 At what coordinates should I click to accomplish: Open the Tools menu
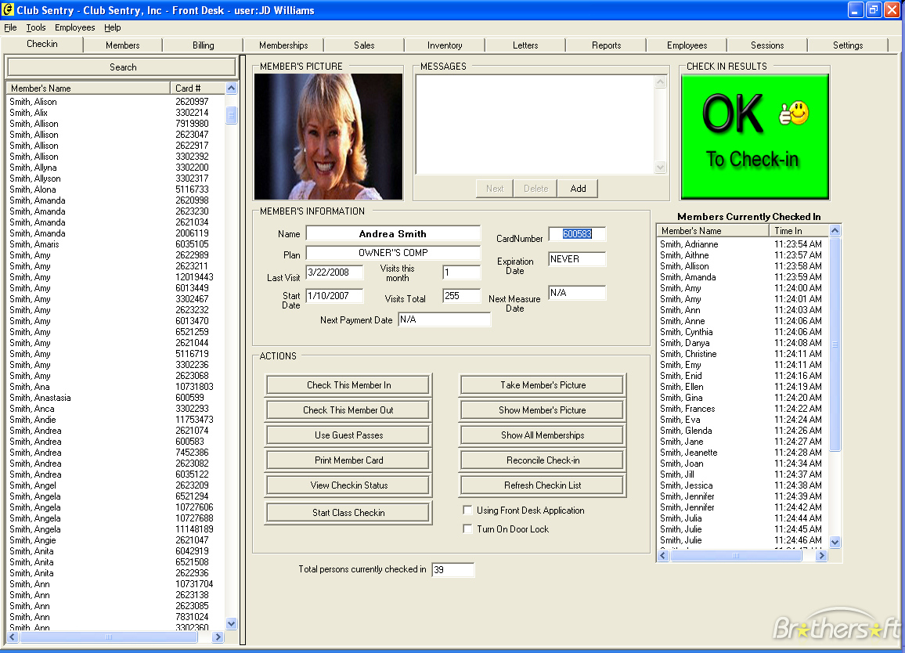coord(36,27)
